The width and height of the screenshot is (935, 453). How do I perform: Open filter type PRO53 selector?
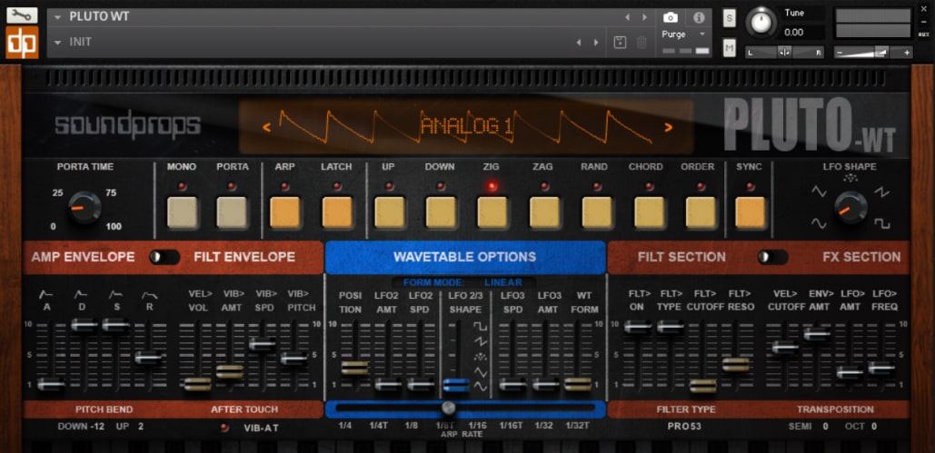click(684, 426)
